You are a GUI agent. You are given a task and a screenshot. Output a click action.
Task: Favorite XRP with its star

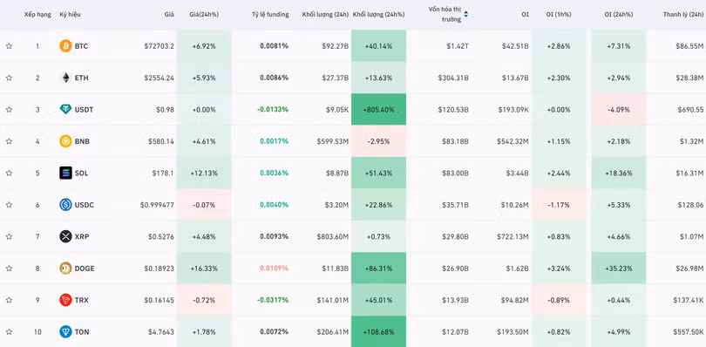pyautogui.click(x=9, y=236)
